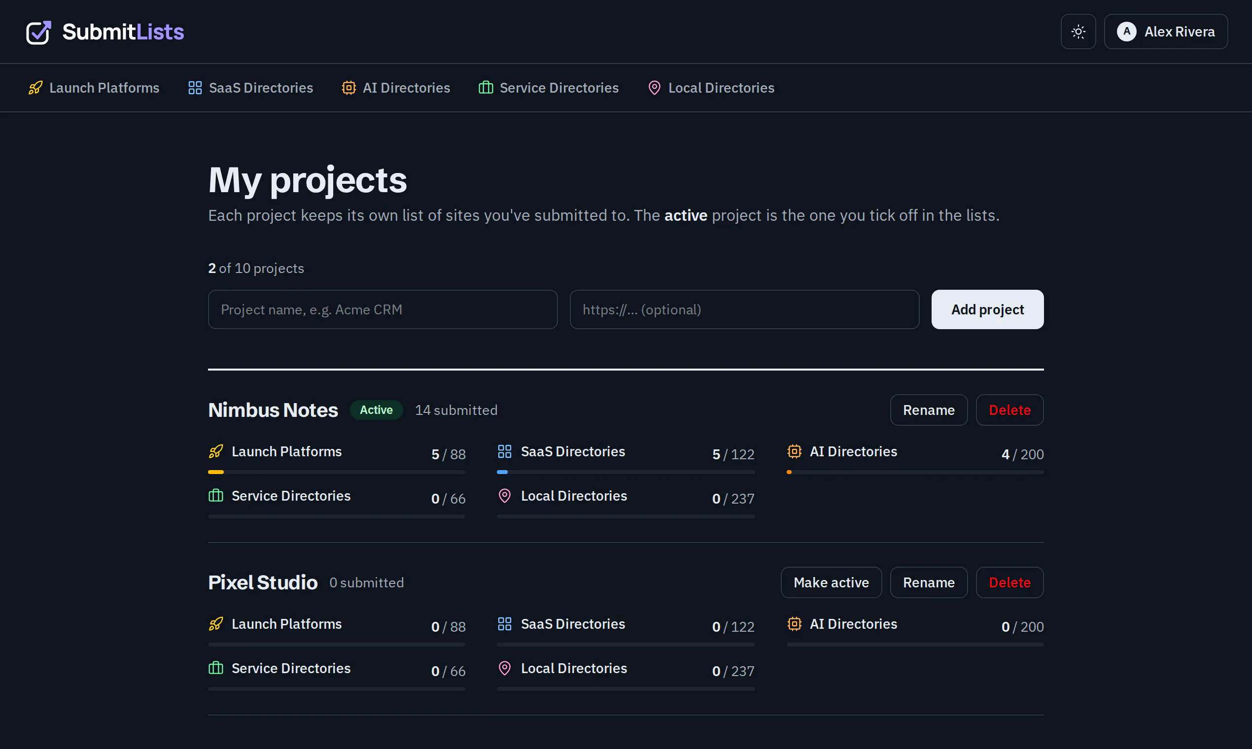Click the Nimbus Notes project title

tap(273, 410)
